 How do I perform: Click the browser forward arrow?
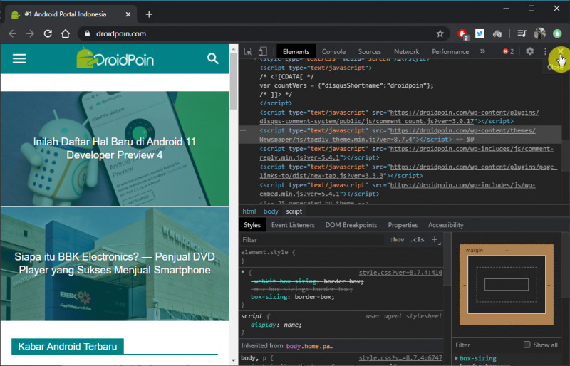(30, 33)
